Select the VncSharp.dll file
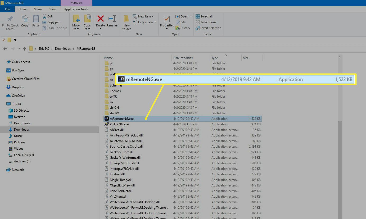Image resolution: width=366 pixels, height=219 pixels. 118,197
